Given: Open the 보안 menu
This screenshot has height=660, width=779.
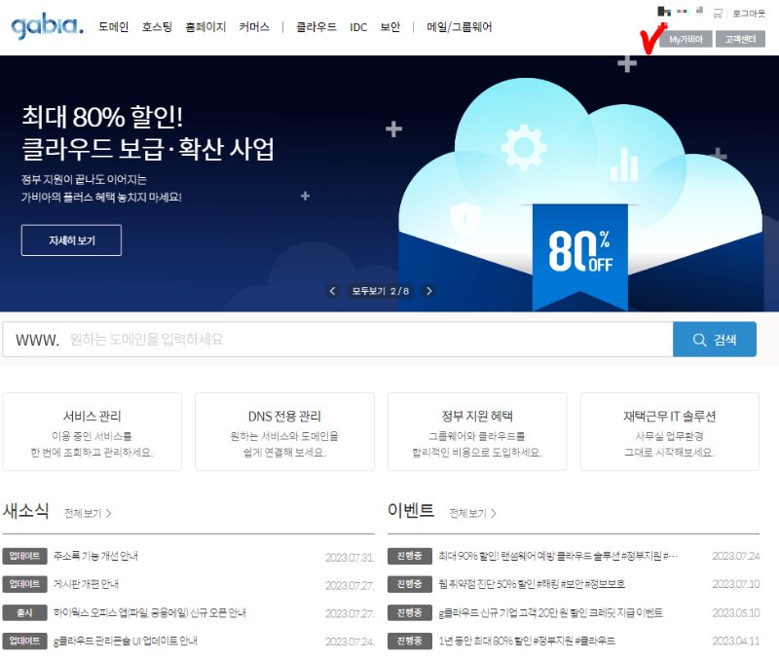Looking at the screenshot, I should [x=389, y=27].
